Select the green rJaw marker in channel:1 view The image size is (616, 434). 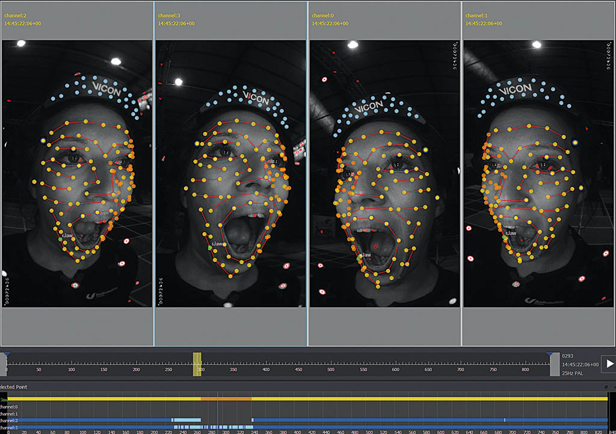(x=504, y=237)
